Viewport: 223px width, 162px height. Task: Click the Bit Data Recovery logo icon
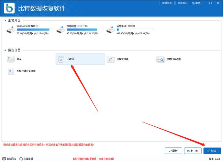(9, 8)
